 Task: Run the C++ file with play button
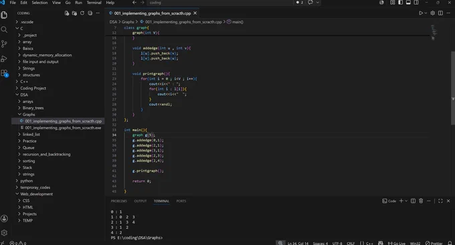point(420,13)
